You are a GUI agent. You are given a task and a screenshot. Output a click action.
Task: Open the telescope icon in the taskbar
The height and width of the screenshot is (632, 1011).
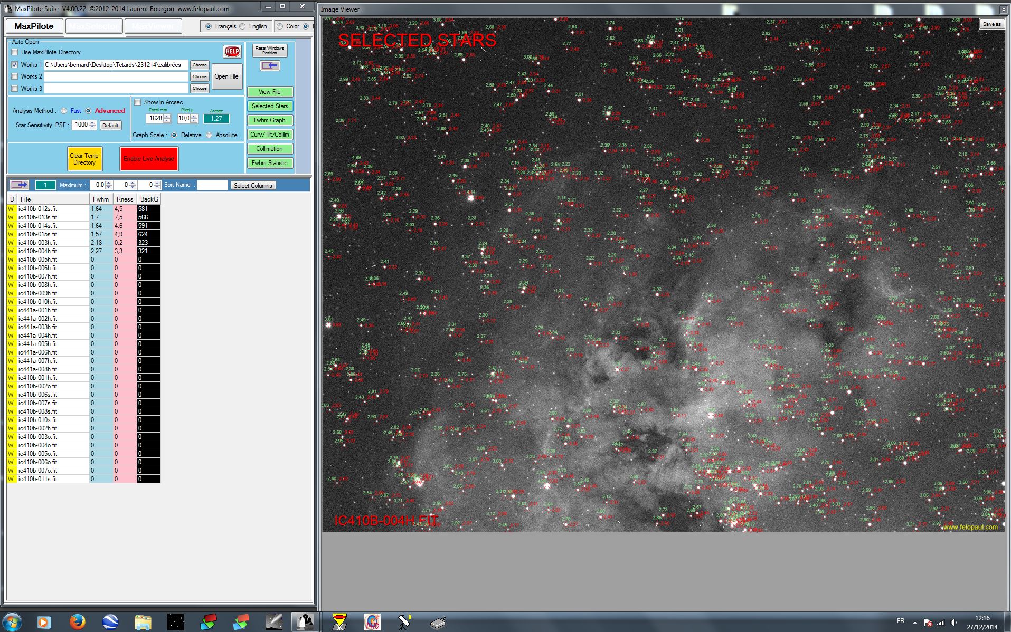(x=405, y=623)
